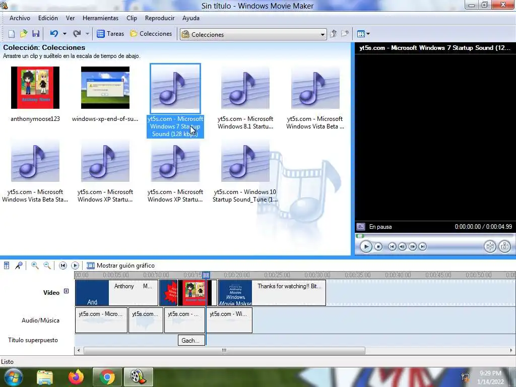Zoom out on the timeline

coord(47,265)
